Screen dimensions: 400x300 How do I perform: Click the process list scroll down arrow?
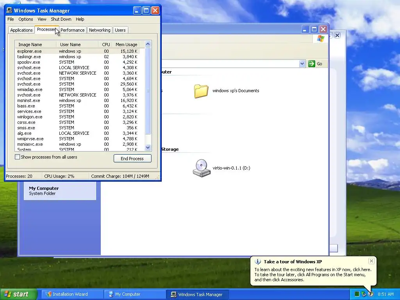148,147
